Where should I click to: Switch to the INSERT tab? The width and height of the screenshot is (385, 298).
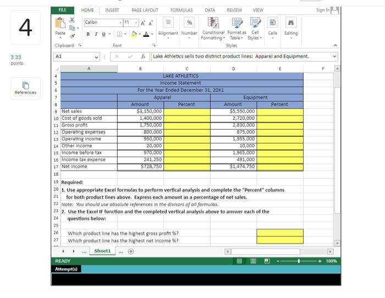(112, 10)
